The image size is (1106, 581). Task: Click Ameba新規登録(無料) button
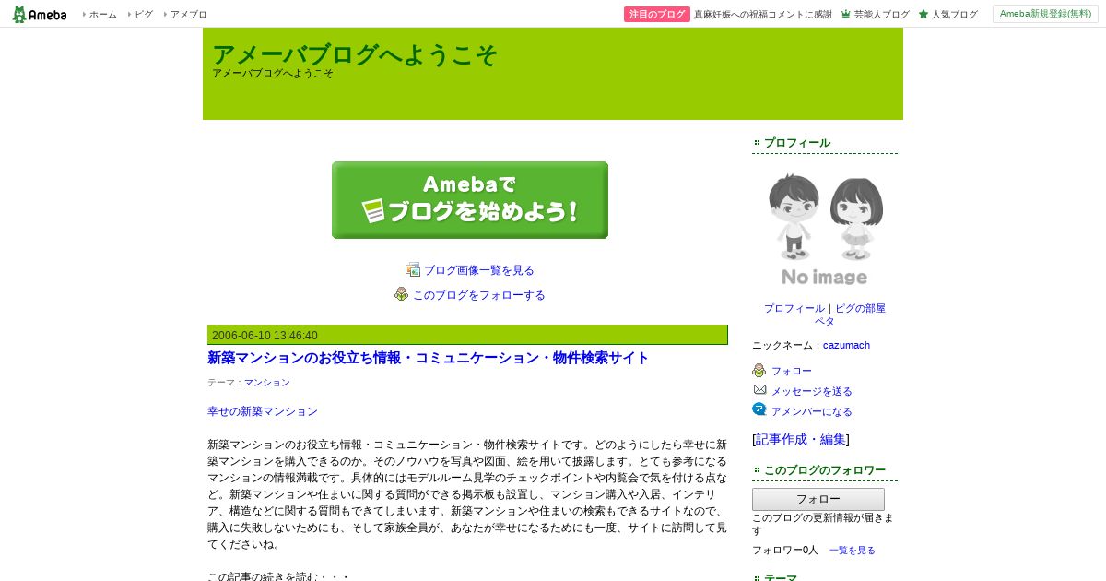[x=1045, y=14]
